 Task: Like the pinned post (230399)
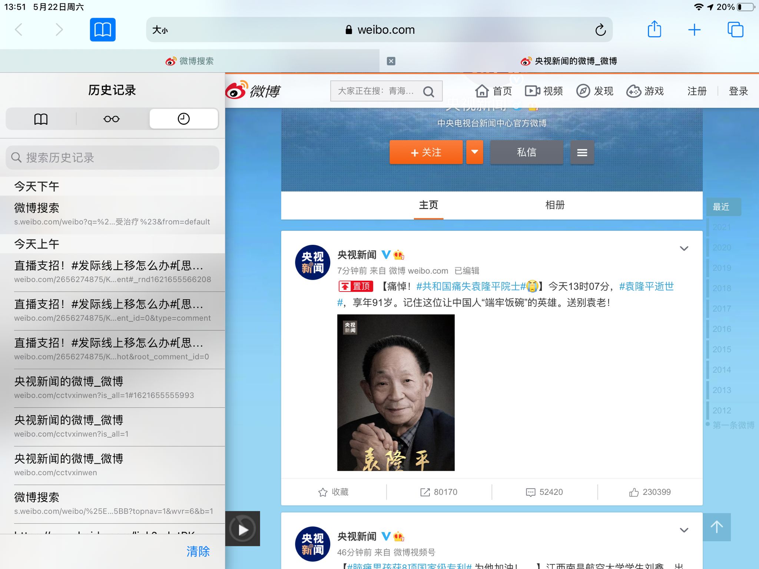click(650, 492)
